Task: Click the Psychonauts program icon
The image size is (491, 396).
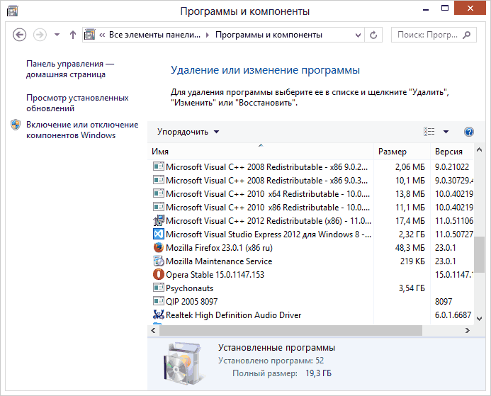Action: pos(159,288)
